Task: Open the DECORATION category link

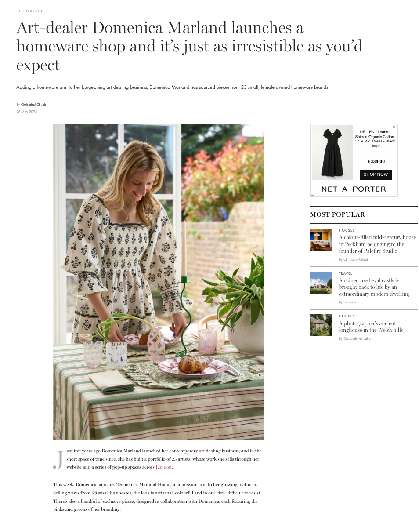Action: [x=29, y=11]
